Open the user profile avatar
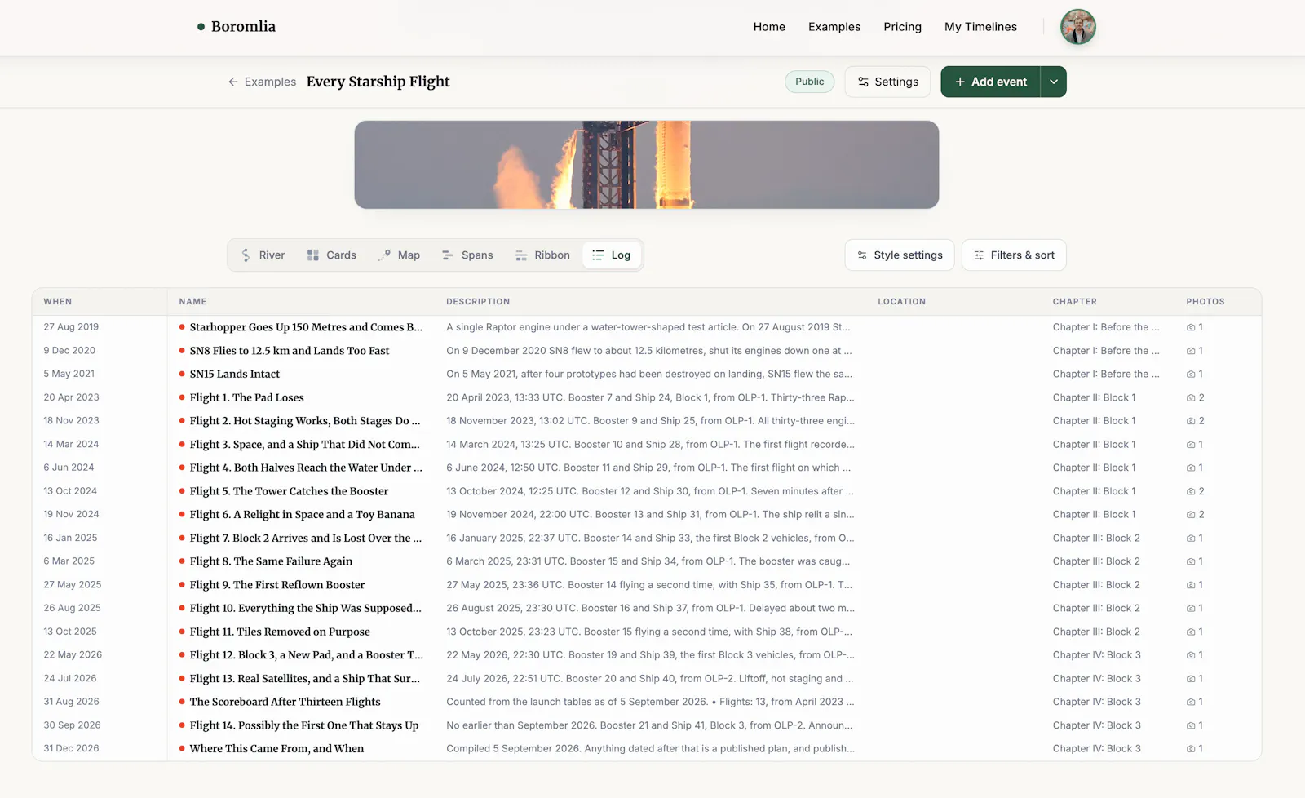Viewport: 1305px width, 798px height. pos(1077,27)
